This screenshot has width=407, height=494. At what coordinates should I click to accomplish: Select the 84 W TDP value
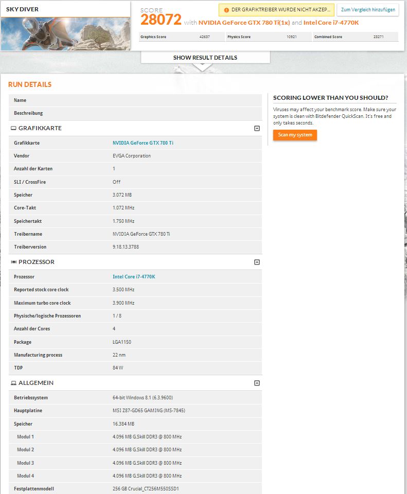(118, 367)
